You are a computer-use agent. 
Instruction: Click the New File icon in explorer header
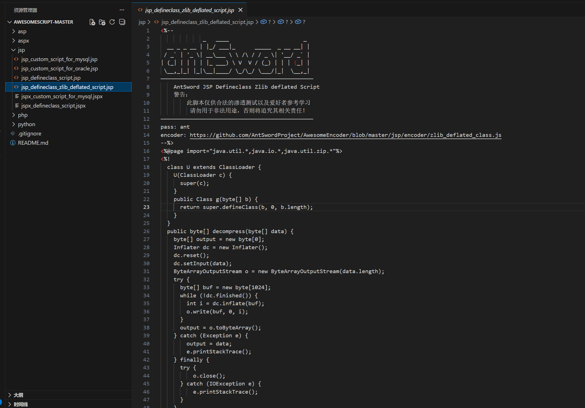[92, 22]
